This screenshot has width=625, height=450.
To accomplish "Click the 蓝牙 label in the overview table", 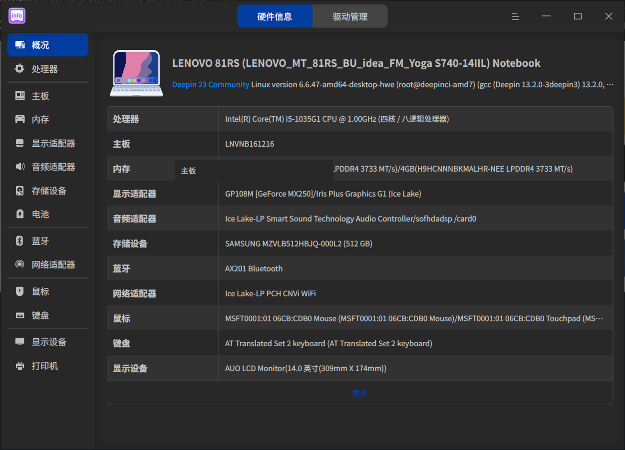I will (x=121, y=268).
